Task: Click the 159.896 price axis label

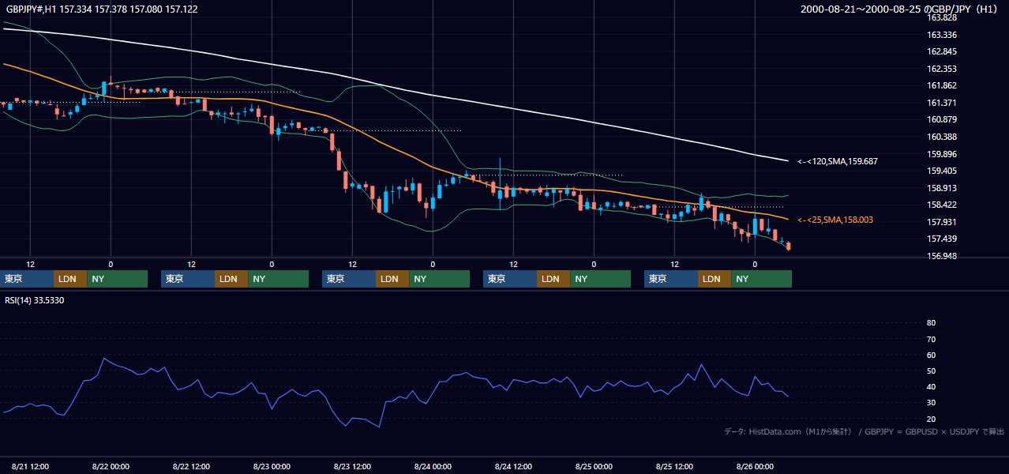Action: (x=942, y=154)
